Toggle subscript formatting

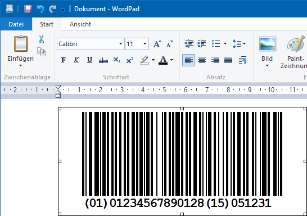(117, 60)
